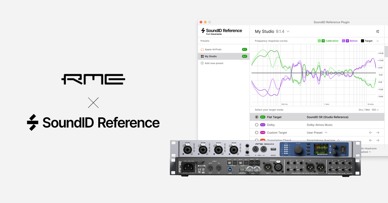Click the SoundID Reference logo in plugin sidebar
388x203 pixels.
pos(221,31)
